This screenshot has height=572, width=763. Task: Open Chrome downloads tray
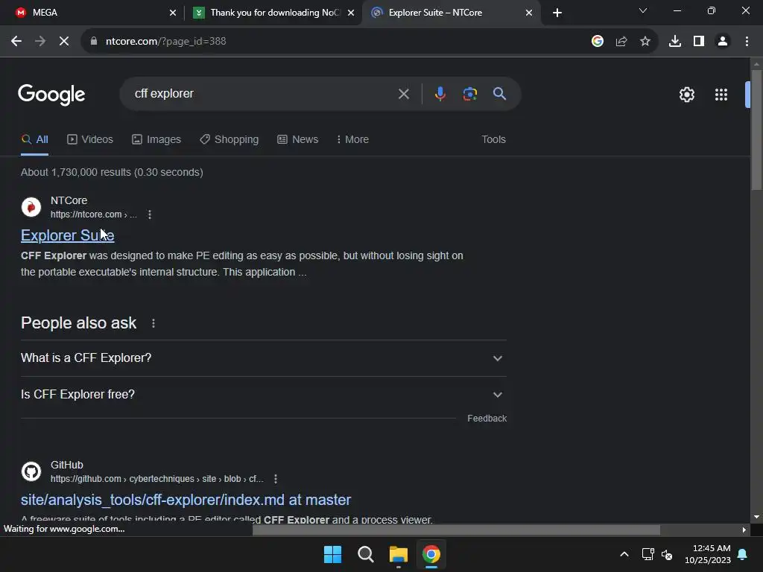675,42
